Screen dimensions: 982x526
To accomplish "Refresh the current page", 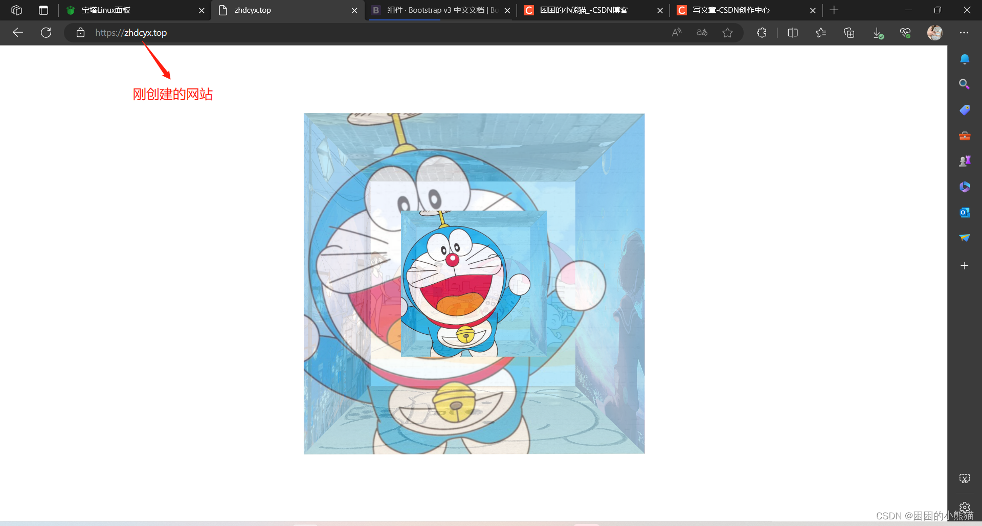I will [x=46, y=33].
